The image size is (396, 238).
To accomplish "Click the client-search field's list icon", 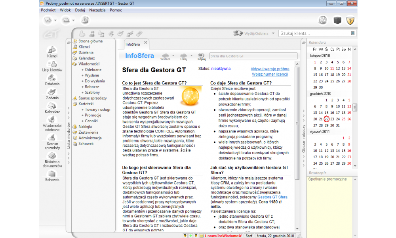I will tap(353, 33).
